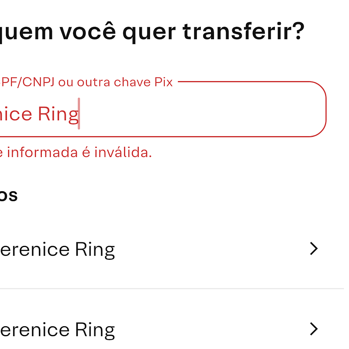
Task: Focus the Pix key input field
Action: 163,109
